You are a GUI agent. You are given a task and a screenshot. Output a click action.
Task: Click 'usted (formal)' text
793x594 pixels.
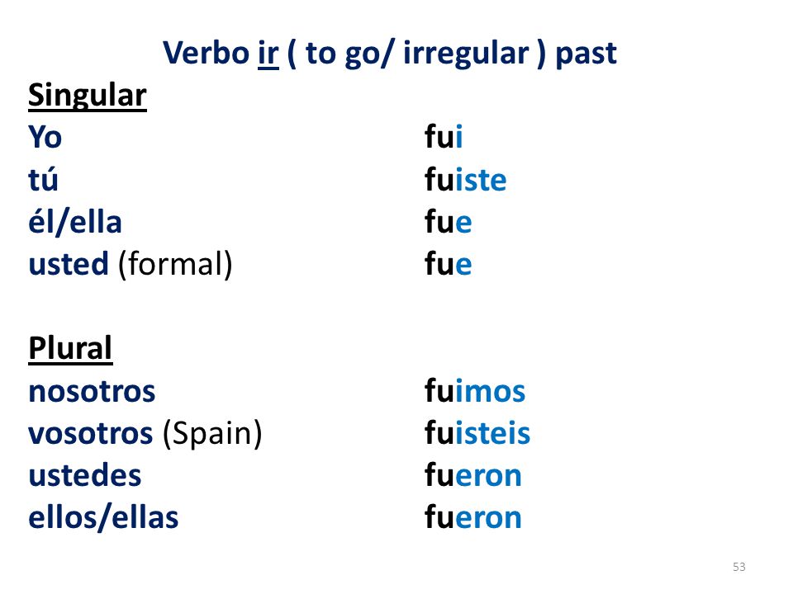click(x=131, y=264)
